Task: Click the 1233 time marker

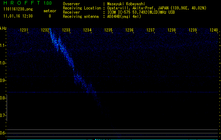Action: coord(66,30)
